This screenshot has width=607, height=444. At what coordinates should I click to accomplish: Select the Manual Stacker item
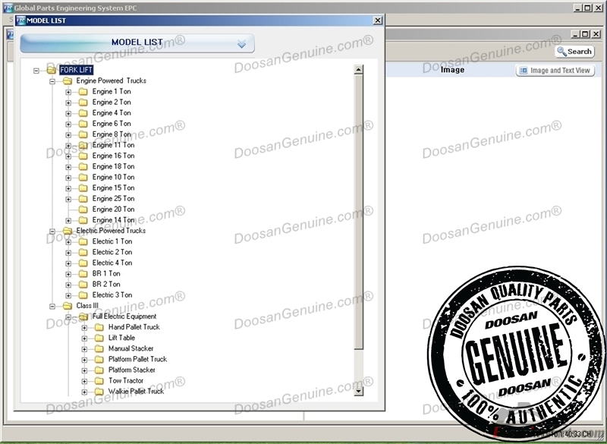pyautogui.click(x=131, y=349)
